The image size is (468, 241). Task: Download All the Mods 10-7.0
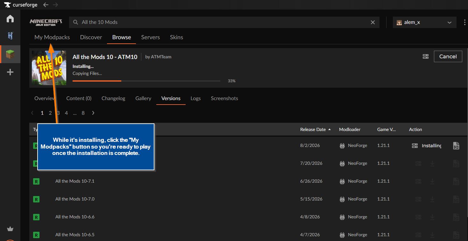pyautogui.click(x=432, y=199)
